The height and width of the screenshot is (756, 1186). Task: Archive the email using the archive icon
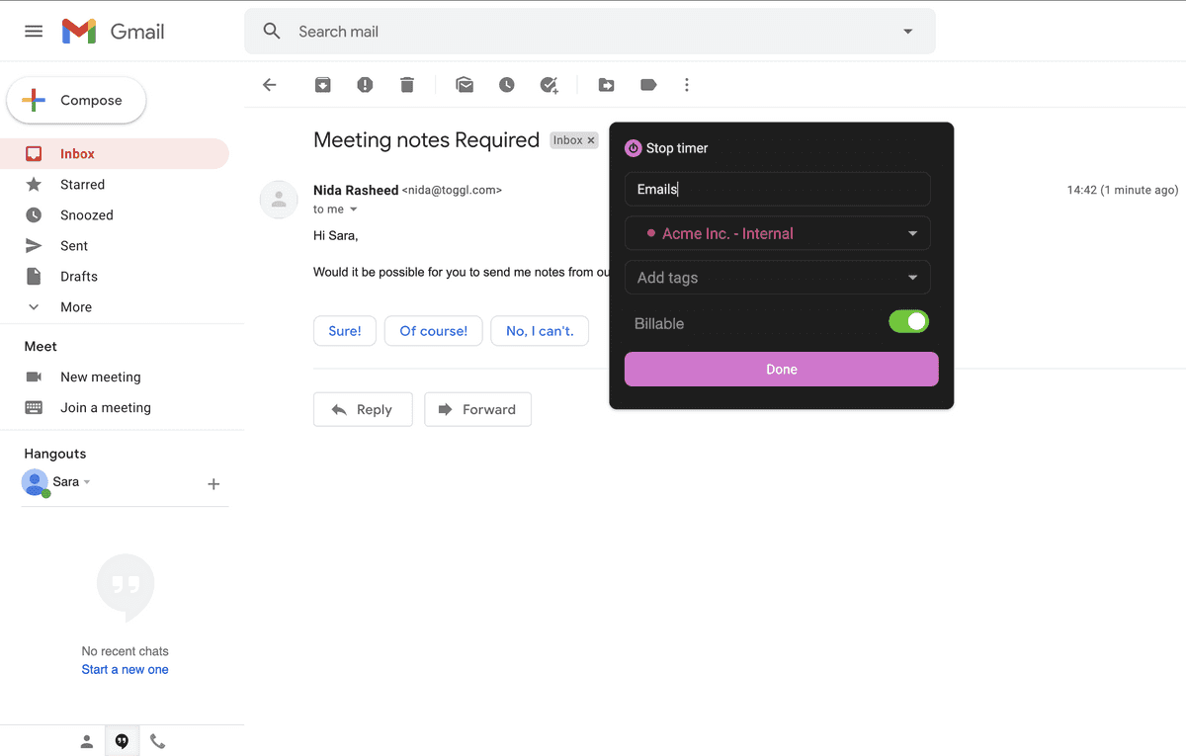tap(322, 85)
